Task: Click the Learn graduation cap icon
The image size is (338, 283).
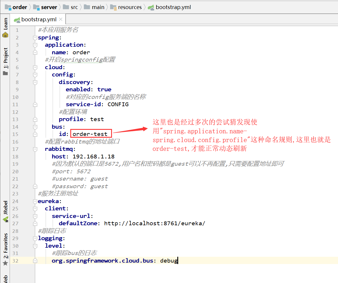Action: (5, 35)
